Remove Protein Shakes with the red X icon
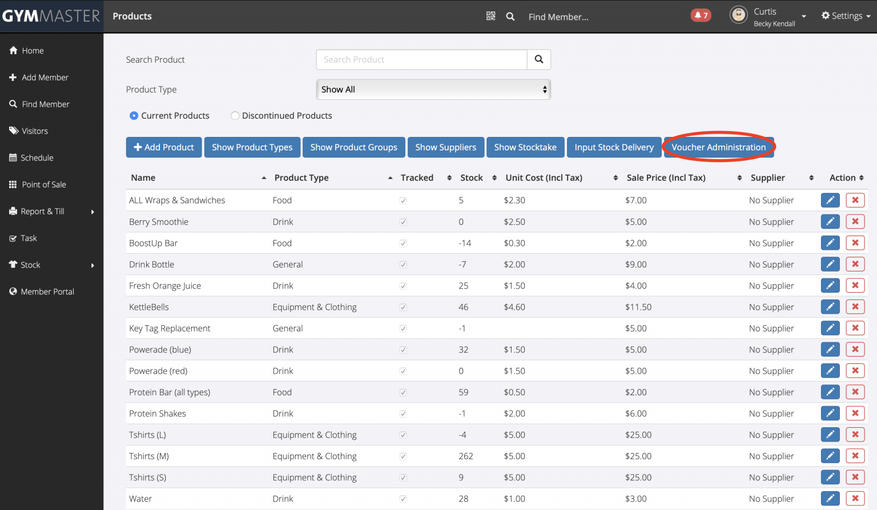Image resolution: width=877 pixels, height=510 pixels. (x=855, y=414)
